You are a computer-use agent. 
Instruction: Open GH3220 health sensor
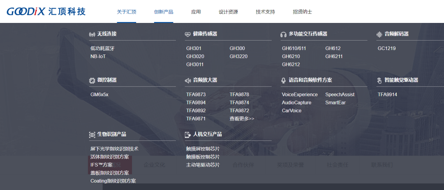(238, 57)
